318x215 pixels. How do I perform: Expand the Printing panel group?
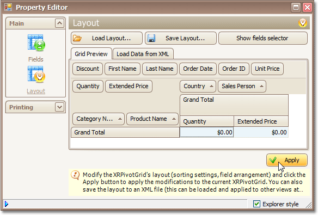pyautogui.click(x=59, y=107)
